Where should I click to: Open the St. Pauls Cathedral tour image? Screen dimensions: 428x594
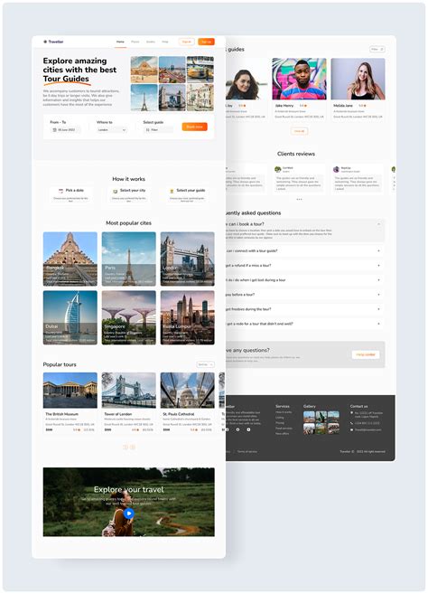tap(187, 391)
